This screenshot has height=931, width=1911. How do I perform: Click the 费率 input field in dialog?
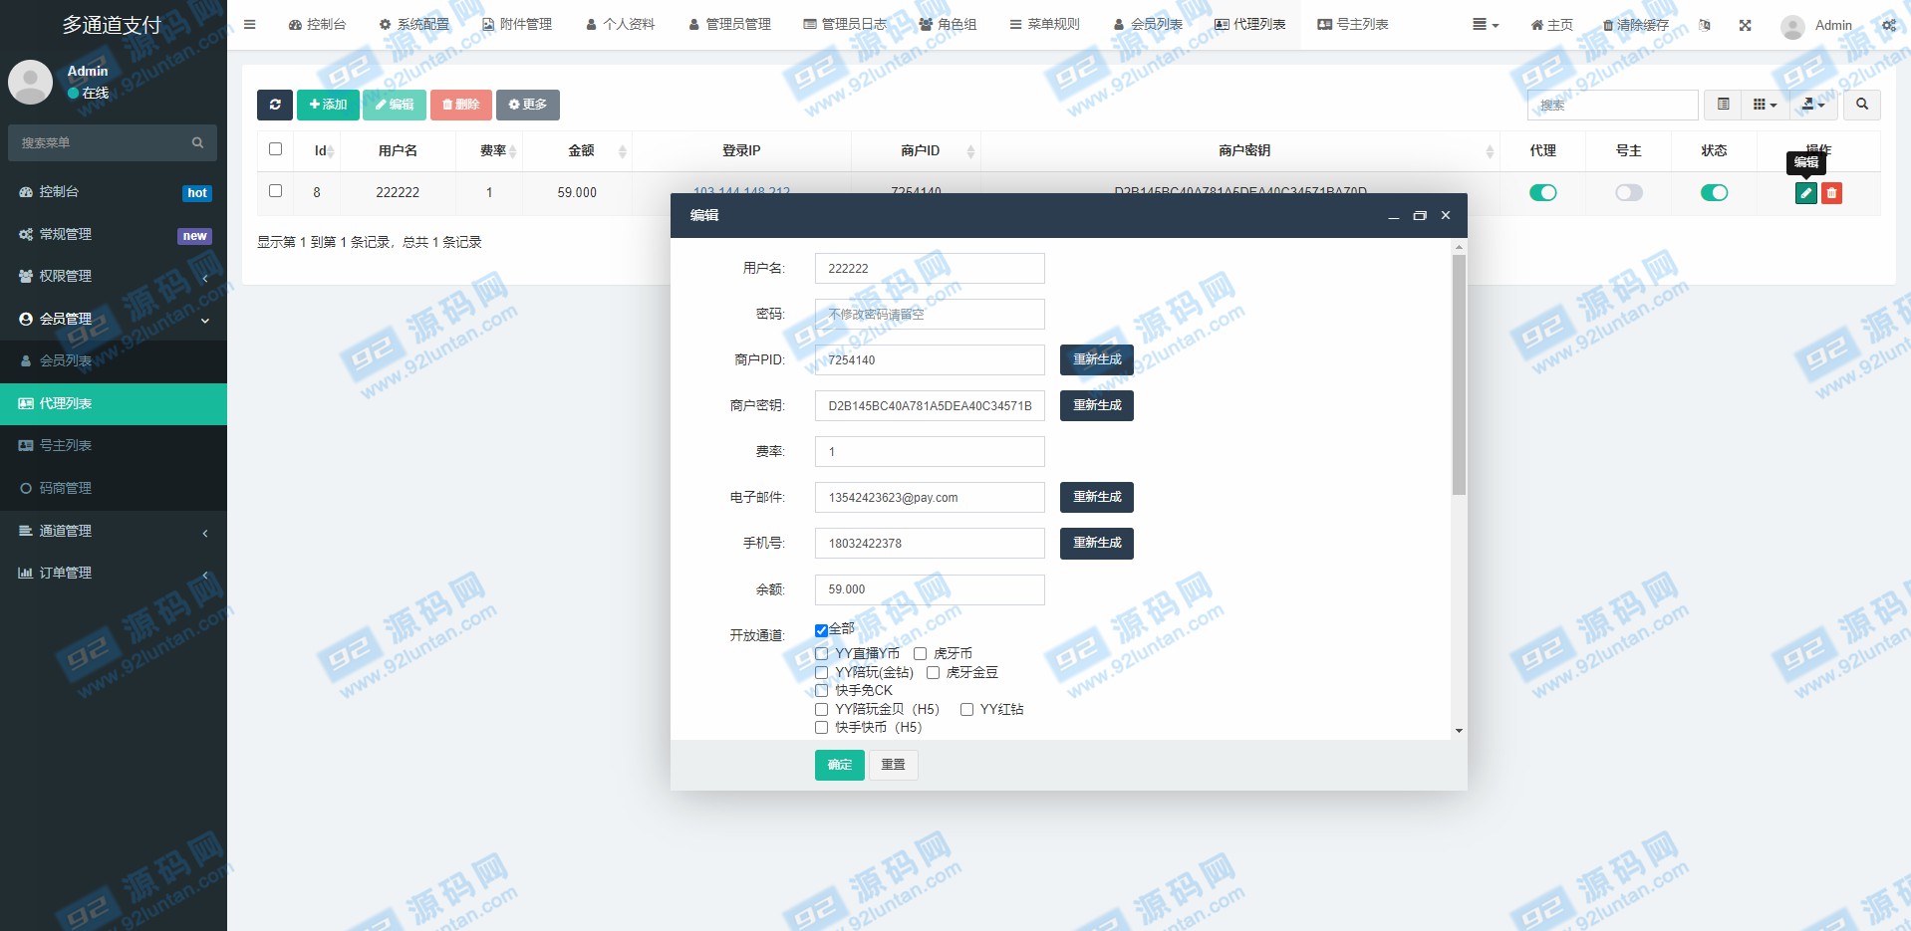(930, 451)
